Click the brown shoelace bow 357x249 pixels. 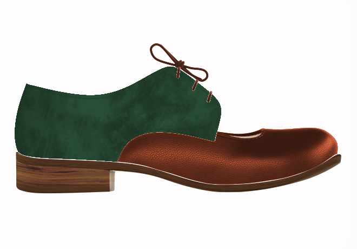click(178, 62)
